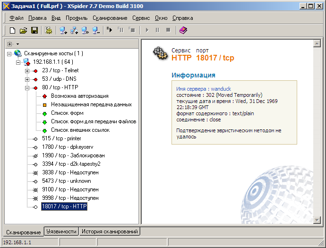The width and height of the screenshot is (326, 248).
Task: Click the red dot beside 23 / tcp - Telnet
Action: [35, 71]
